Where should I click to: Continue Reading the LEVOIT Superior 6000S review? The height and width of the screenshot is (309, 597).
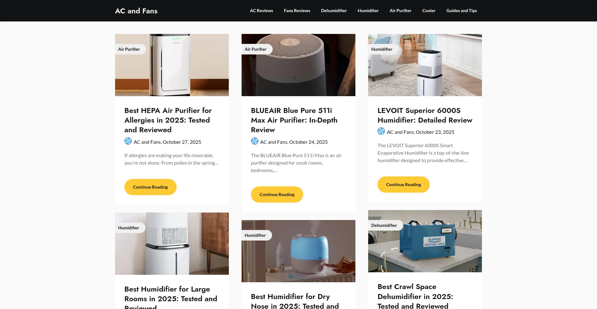pyautogui.click(x=404, y=185)
